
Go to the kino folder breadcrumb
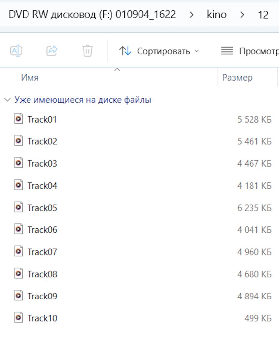[x=217, y=15]
